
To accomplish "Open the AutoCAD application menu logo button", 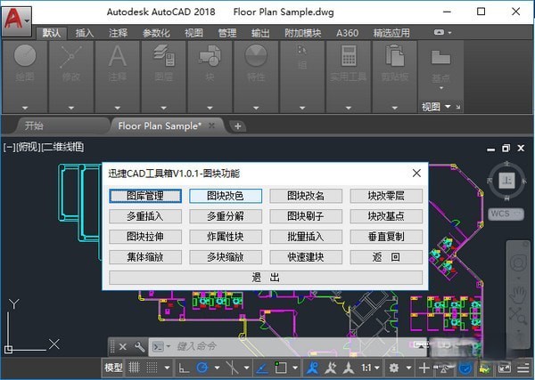I will point(17,15).
